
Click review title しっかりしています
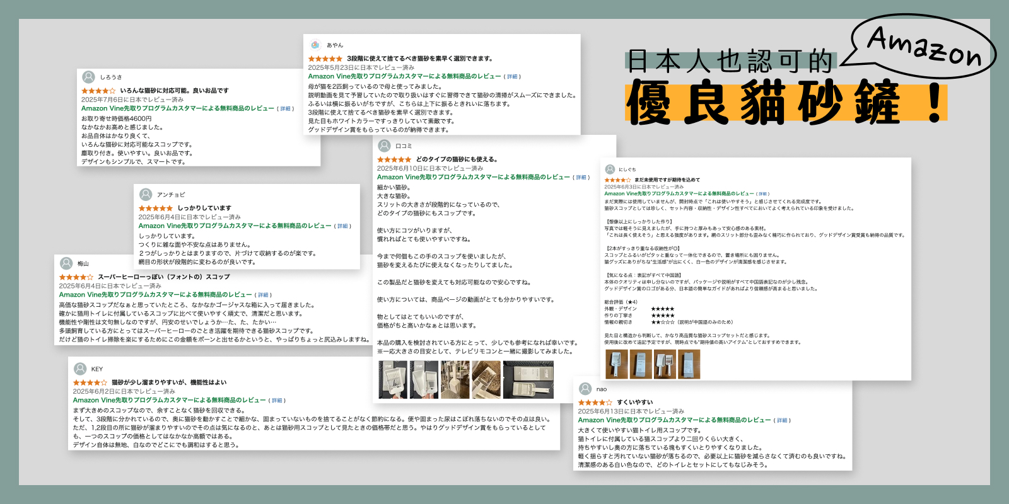tap(204, 208)
